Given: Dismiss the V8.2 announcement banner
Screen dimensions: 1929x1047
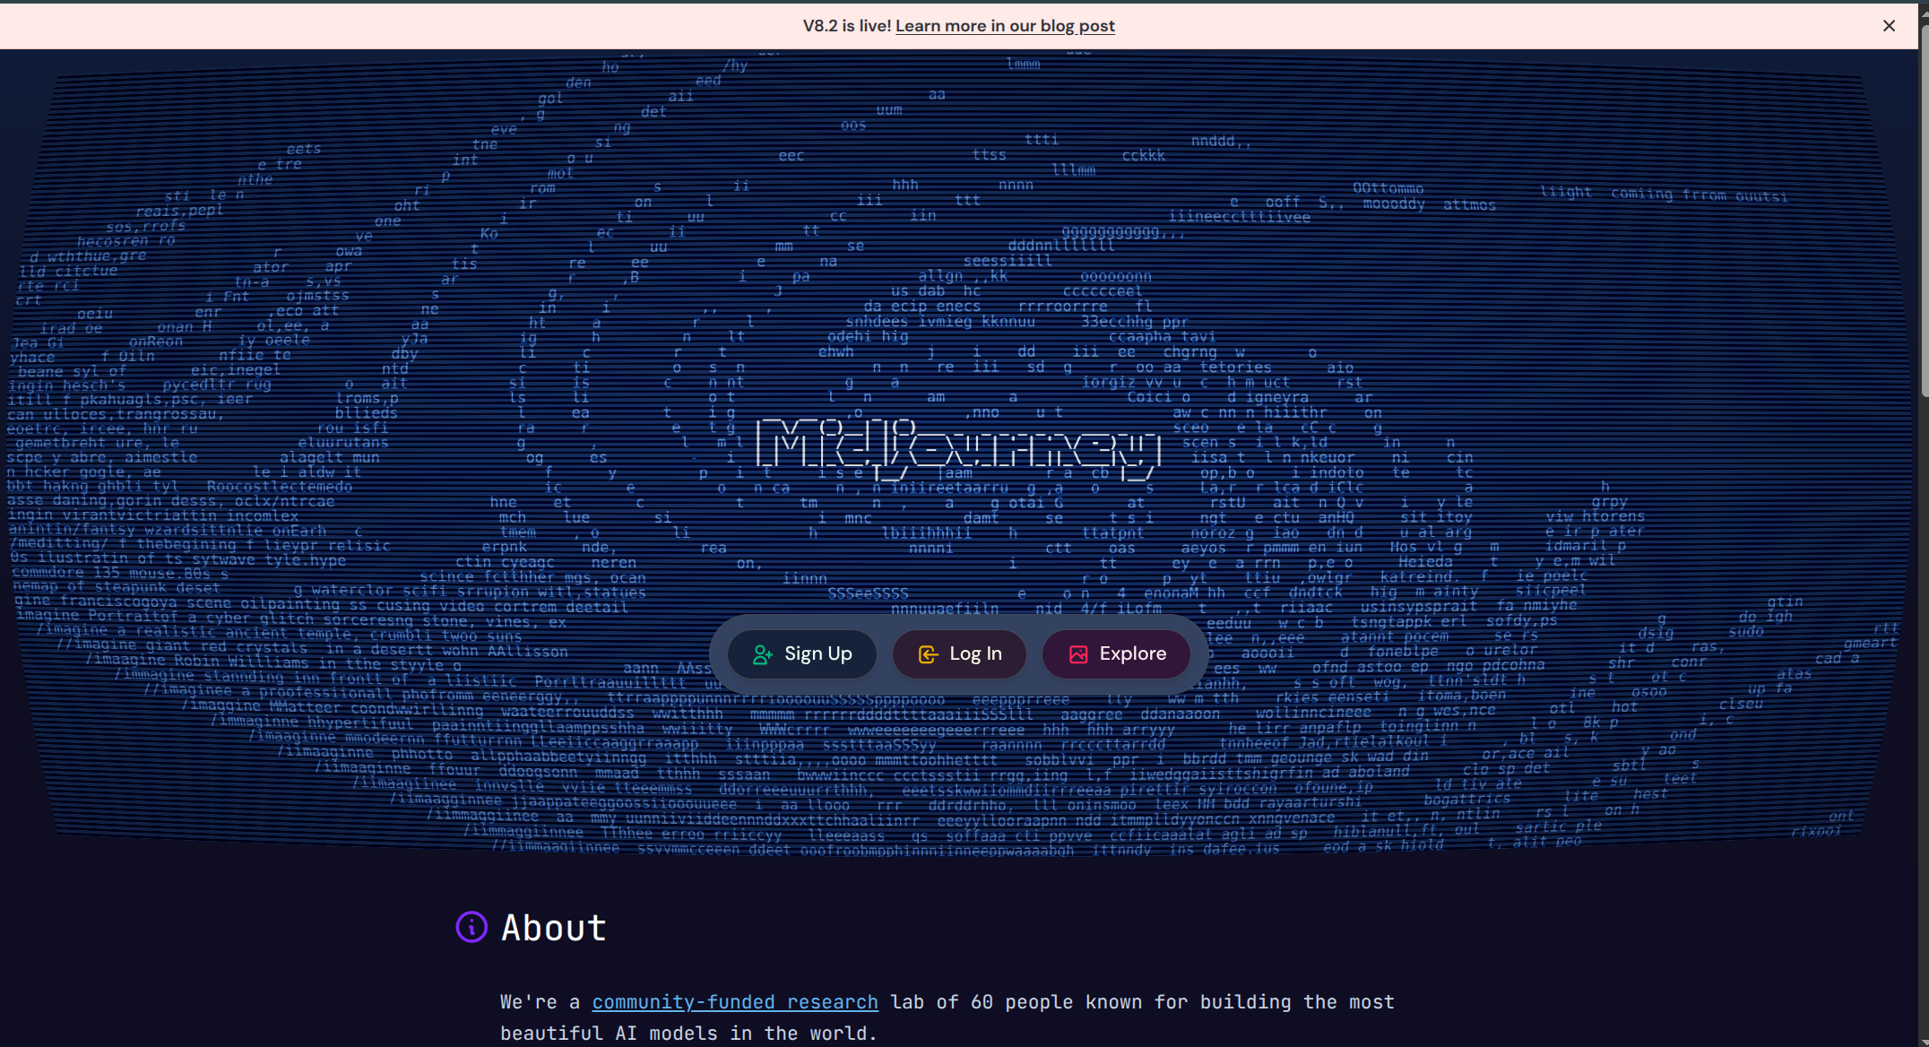Looking at the screenshot, I should (x=1889, y=26).
